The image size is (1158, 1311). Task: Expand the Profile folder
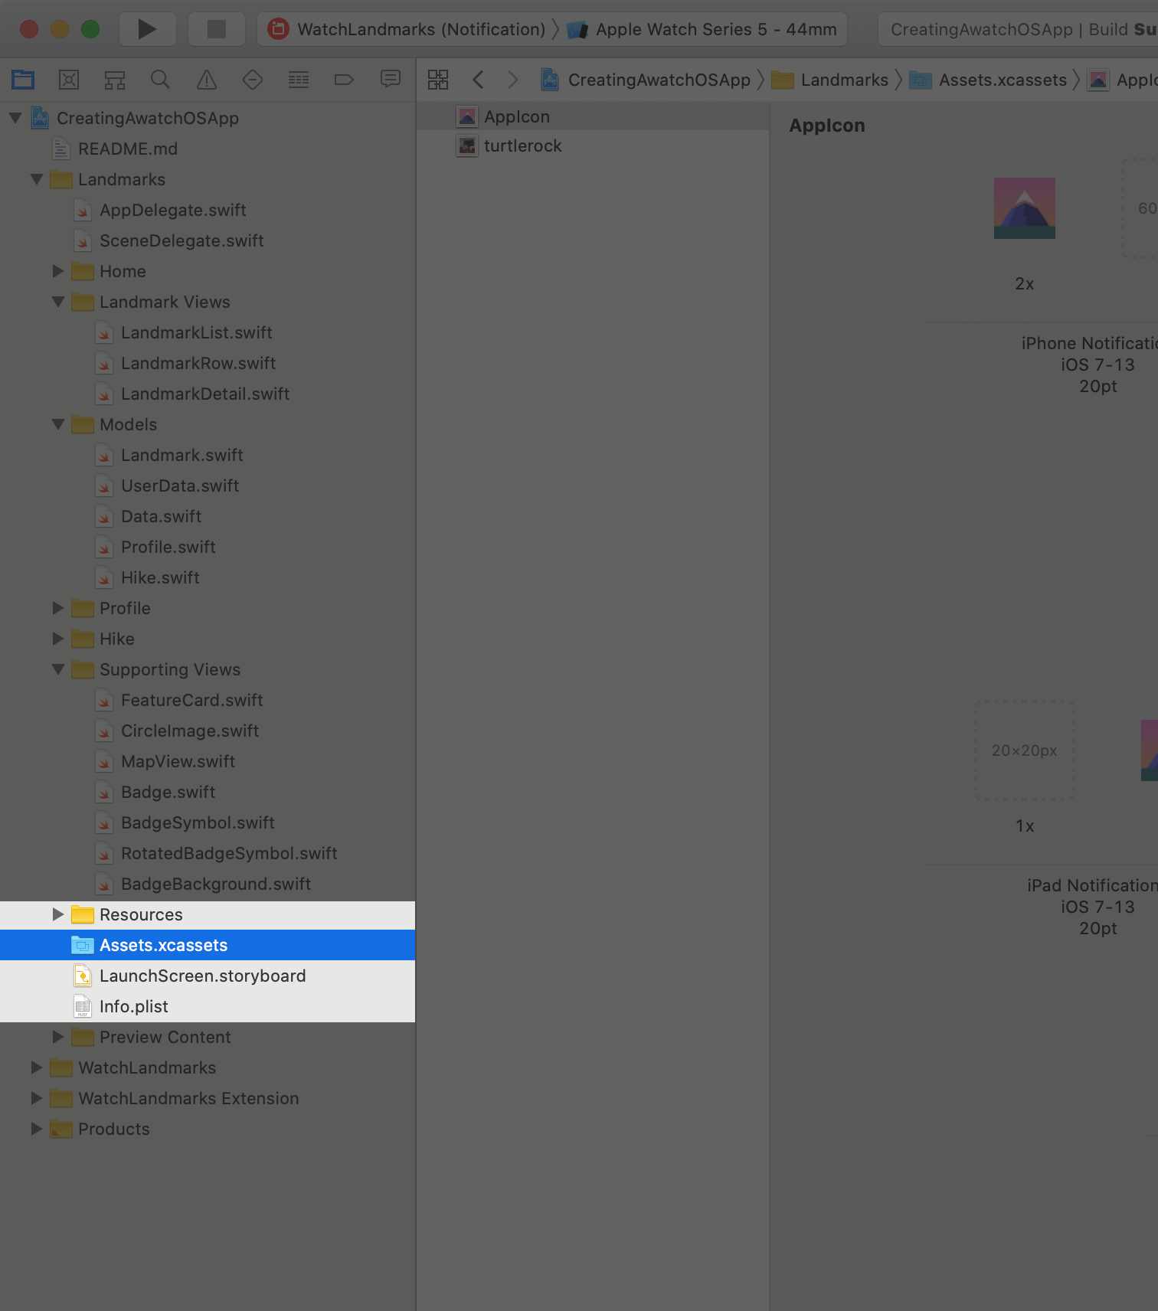58,608
